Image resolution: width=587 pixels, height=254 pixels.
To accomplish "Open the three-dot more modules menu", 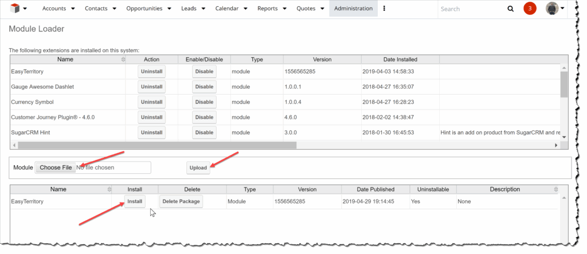I will [384, 9].
